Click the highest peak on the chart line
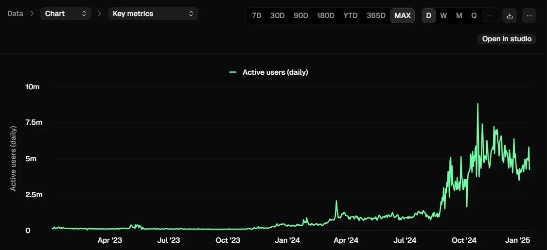The image size is (547, 250). click(477, 104)
